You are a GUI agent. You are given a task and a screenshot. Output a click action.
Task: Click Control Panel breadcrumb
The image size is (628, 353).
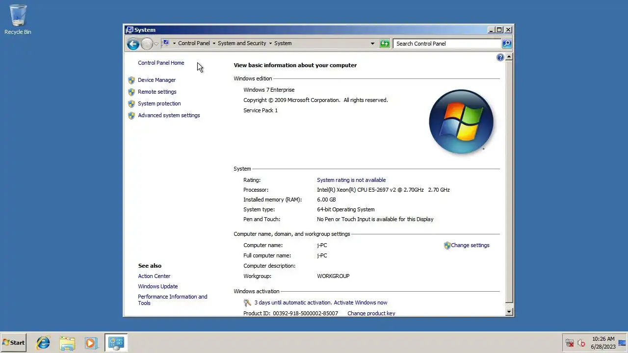coord(194,43)
